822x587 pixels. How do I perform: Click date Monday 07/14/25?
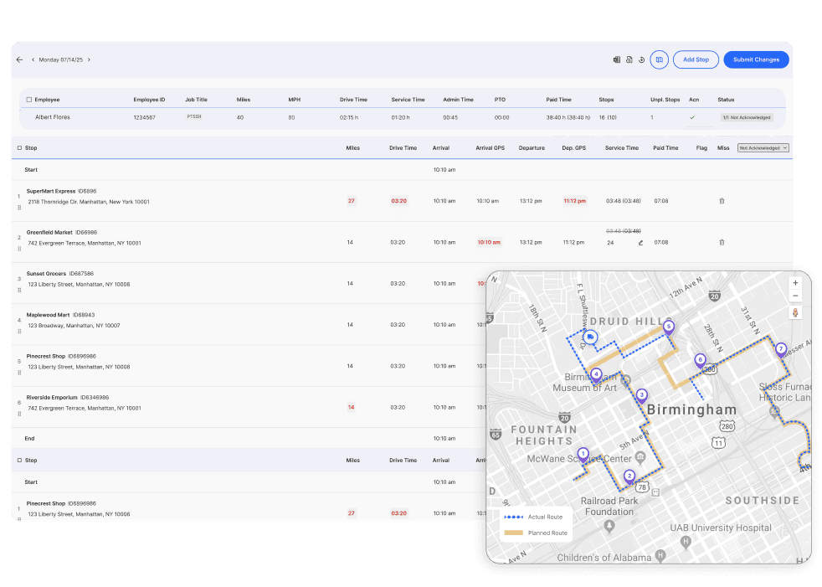[x=61, y=59]
